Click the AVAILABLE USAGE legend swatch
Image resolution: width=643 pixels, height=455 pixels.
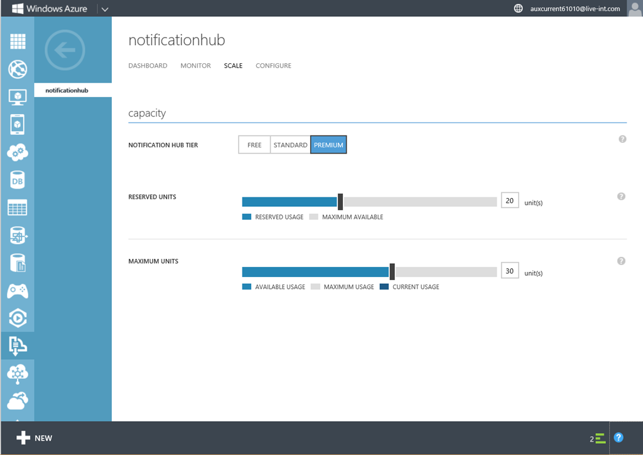pyautogui.click(x=246, y=287)
